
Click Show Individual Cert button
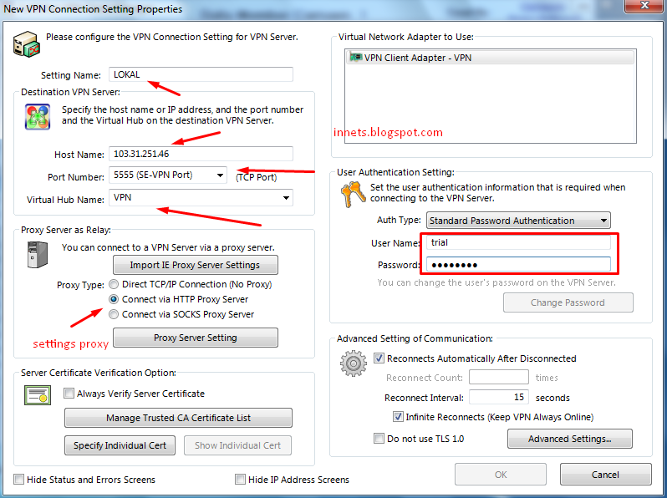point(237,445)
